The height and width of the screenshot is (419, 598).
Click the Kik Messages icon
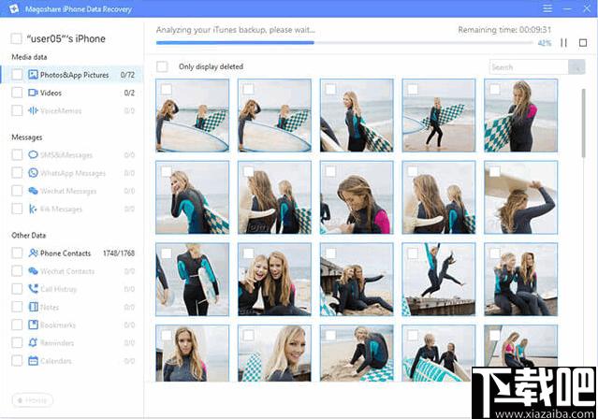33,209
